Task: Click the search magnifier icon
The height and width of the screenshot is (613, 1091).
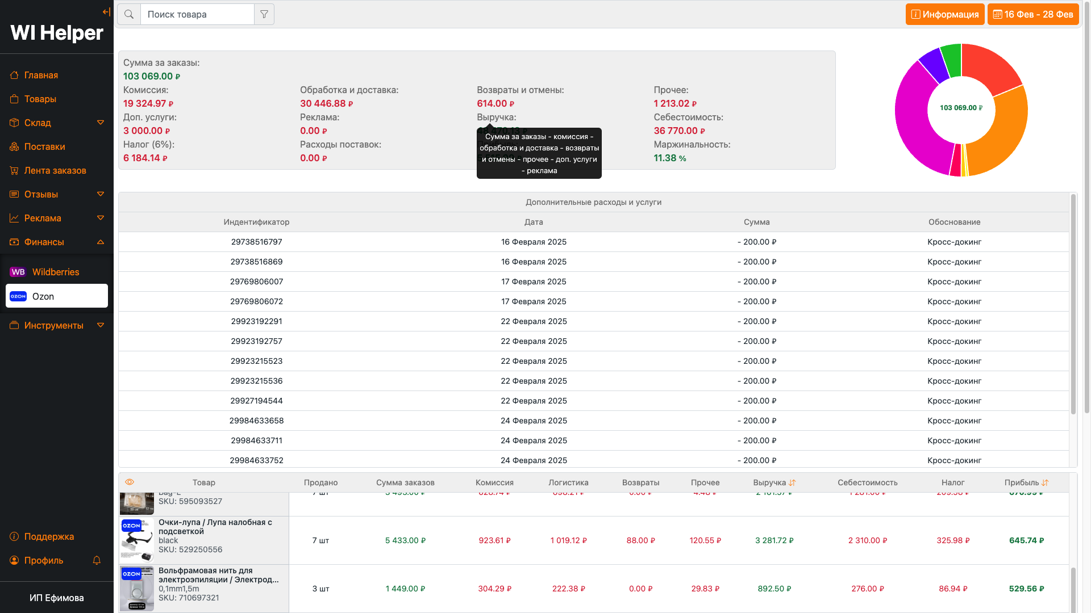Action: (129, 14)
